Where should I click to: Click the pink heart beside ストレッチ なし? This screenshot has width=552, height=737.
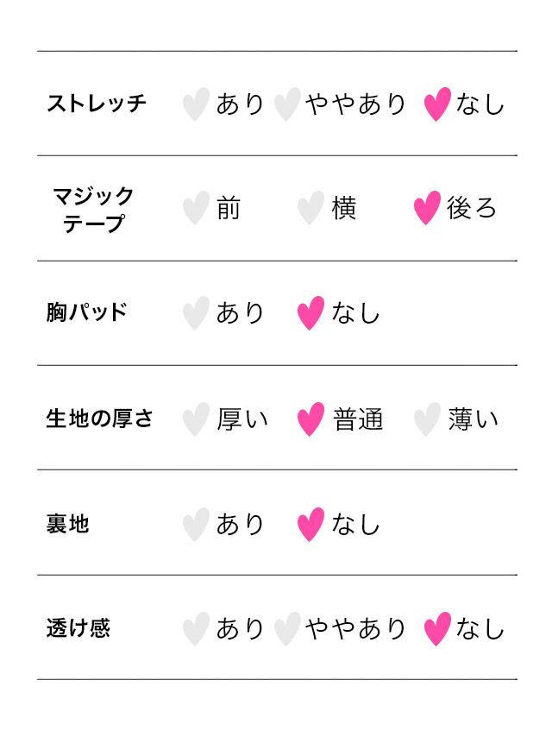(437, 104)
